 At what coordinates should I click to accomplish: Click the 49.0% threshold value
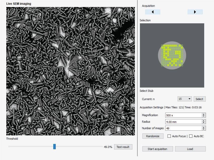pos(108,147)
